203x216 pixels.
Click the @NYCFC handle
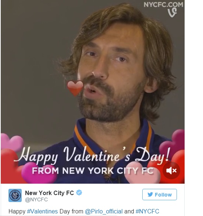point(36,199)
